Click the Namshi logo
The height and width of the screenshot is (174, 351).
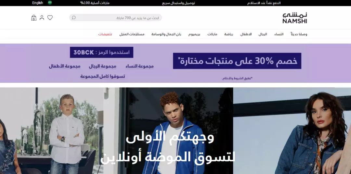point(294,18)
